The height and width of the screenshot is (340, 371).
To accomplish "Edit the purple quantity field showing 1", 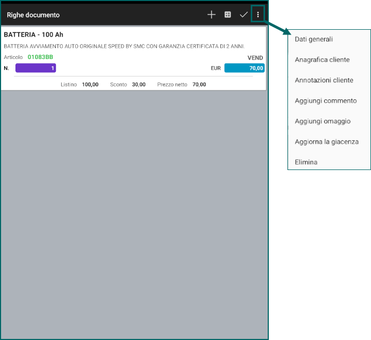I will click(36, 68).
